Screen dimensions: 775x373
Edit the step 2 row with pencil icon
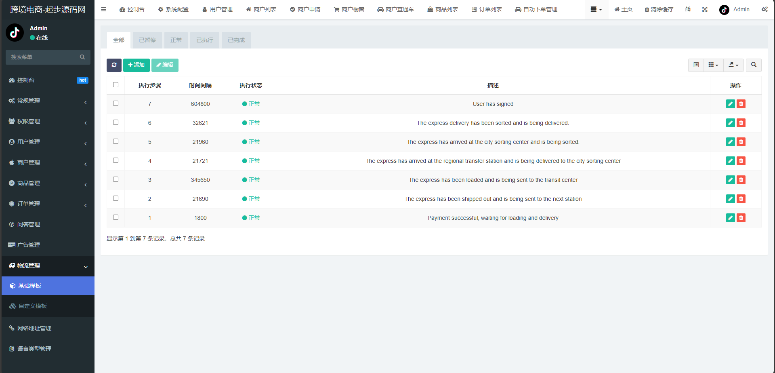(x=730, y=199)
